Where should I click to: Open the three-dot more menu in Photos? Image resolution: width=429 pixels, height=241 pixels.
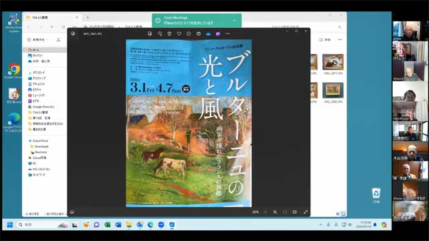[228, 33]
